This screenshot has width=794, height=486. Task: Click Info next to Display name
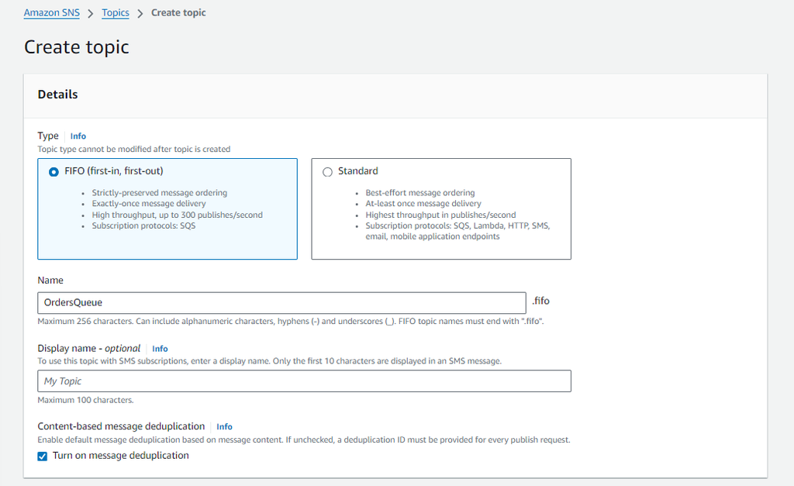(x=160, y=348)
